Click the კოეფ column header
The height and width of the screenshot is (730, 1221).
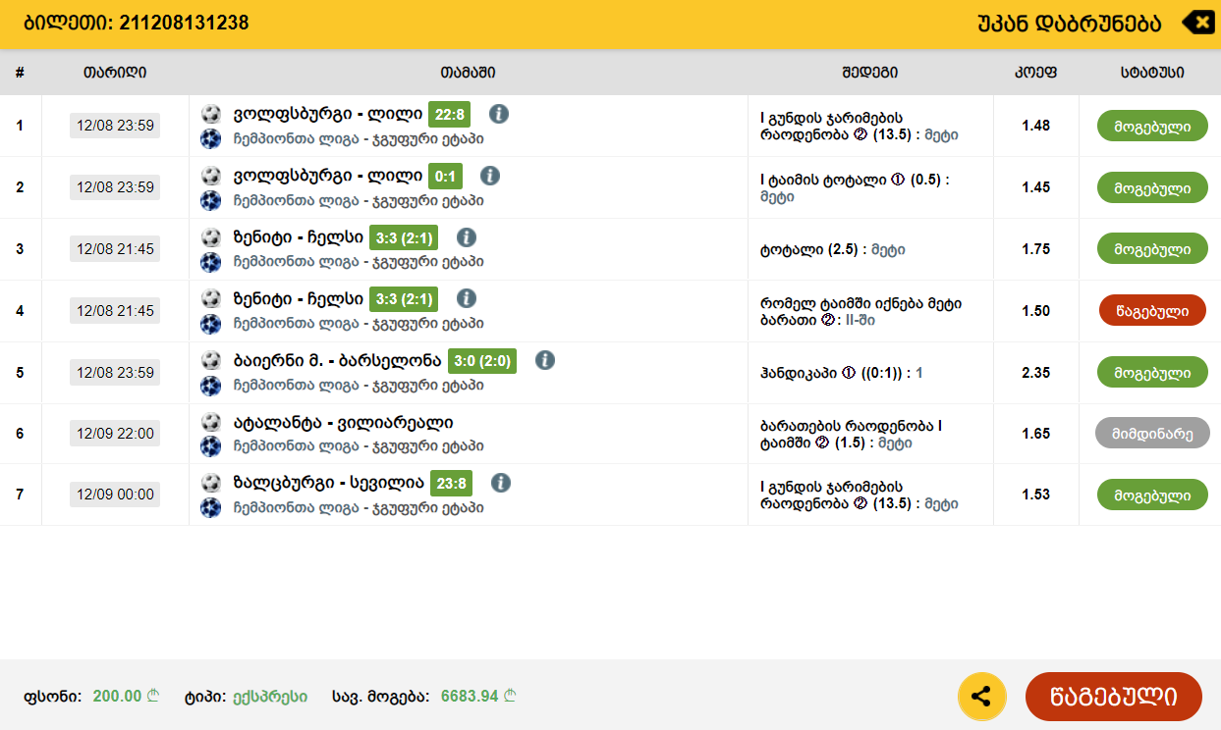tap(1035, 73)
